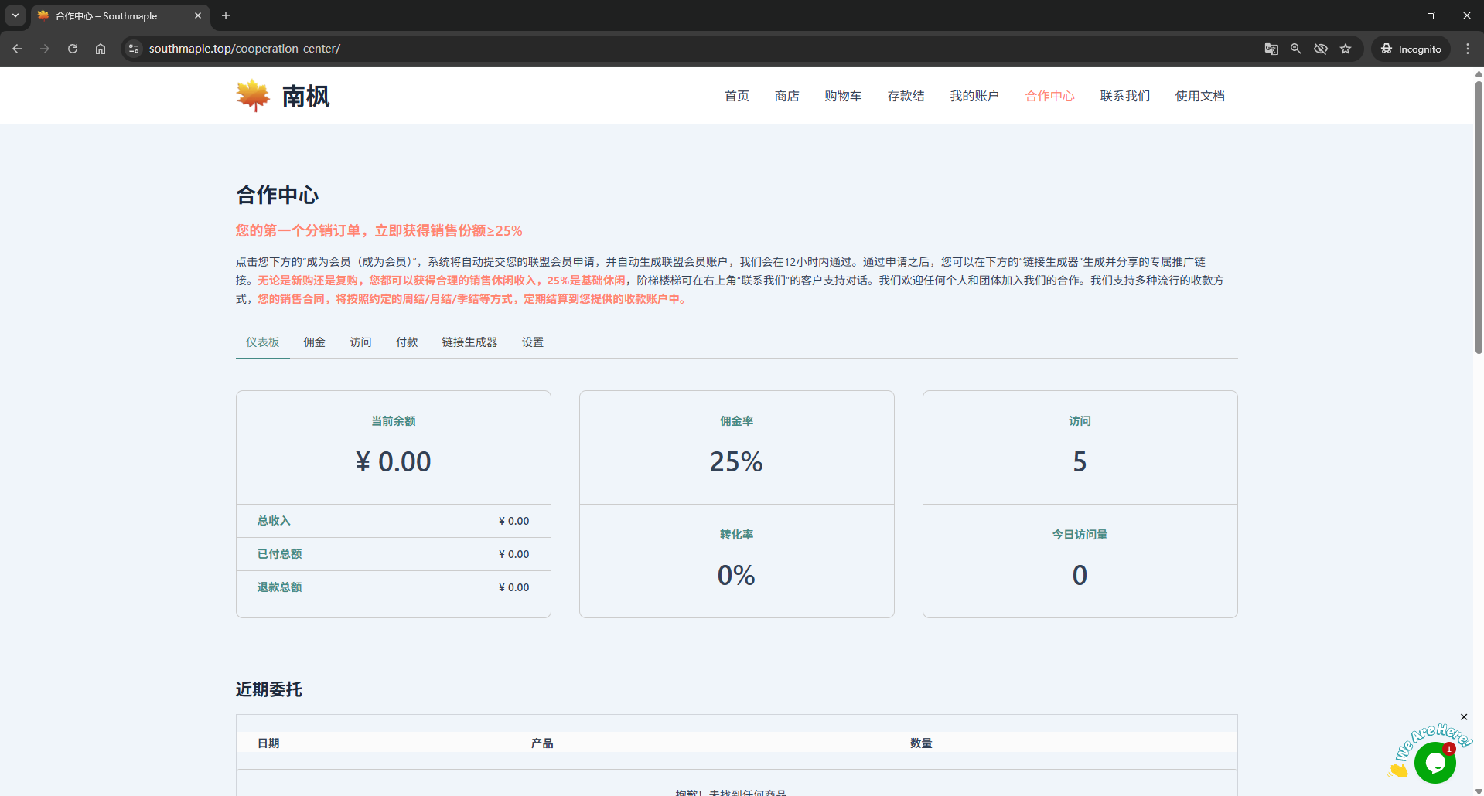Open the live chat bubble widget
Viewport: 1484px width, 796px height.
(x=1435, y=762)
